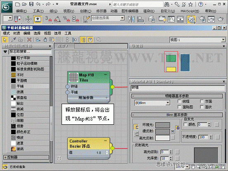Click the Save file icon
The image size is (228, 171).
pos(31,4)
